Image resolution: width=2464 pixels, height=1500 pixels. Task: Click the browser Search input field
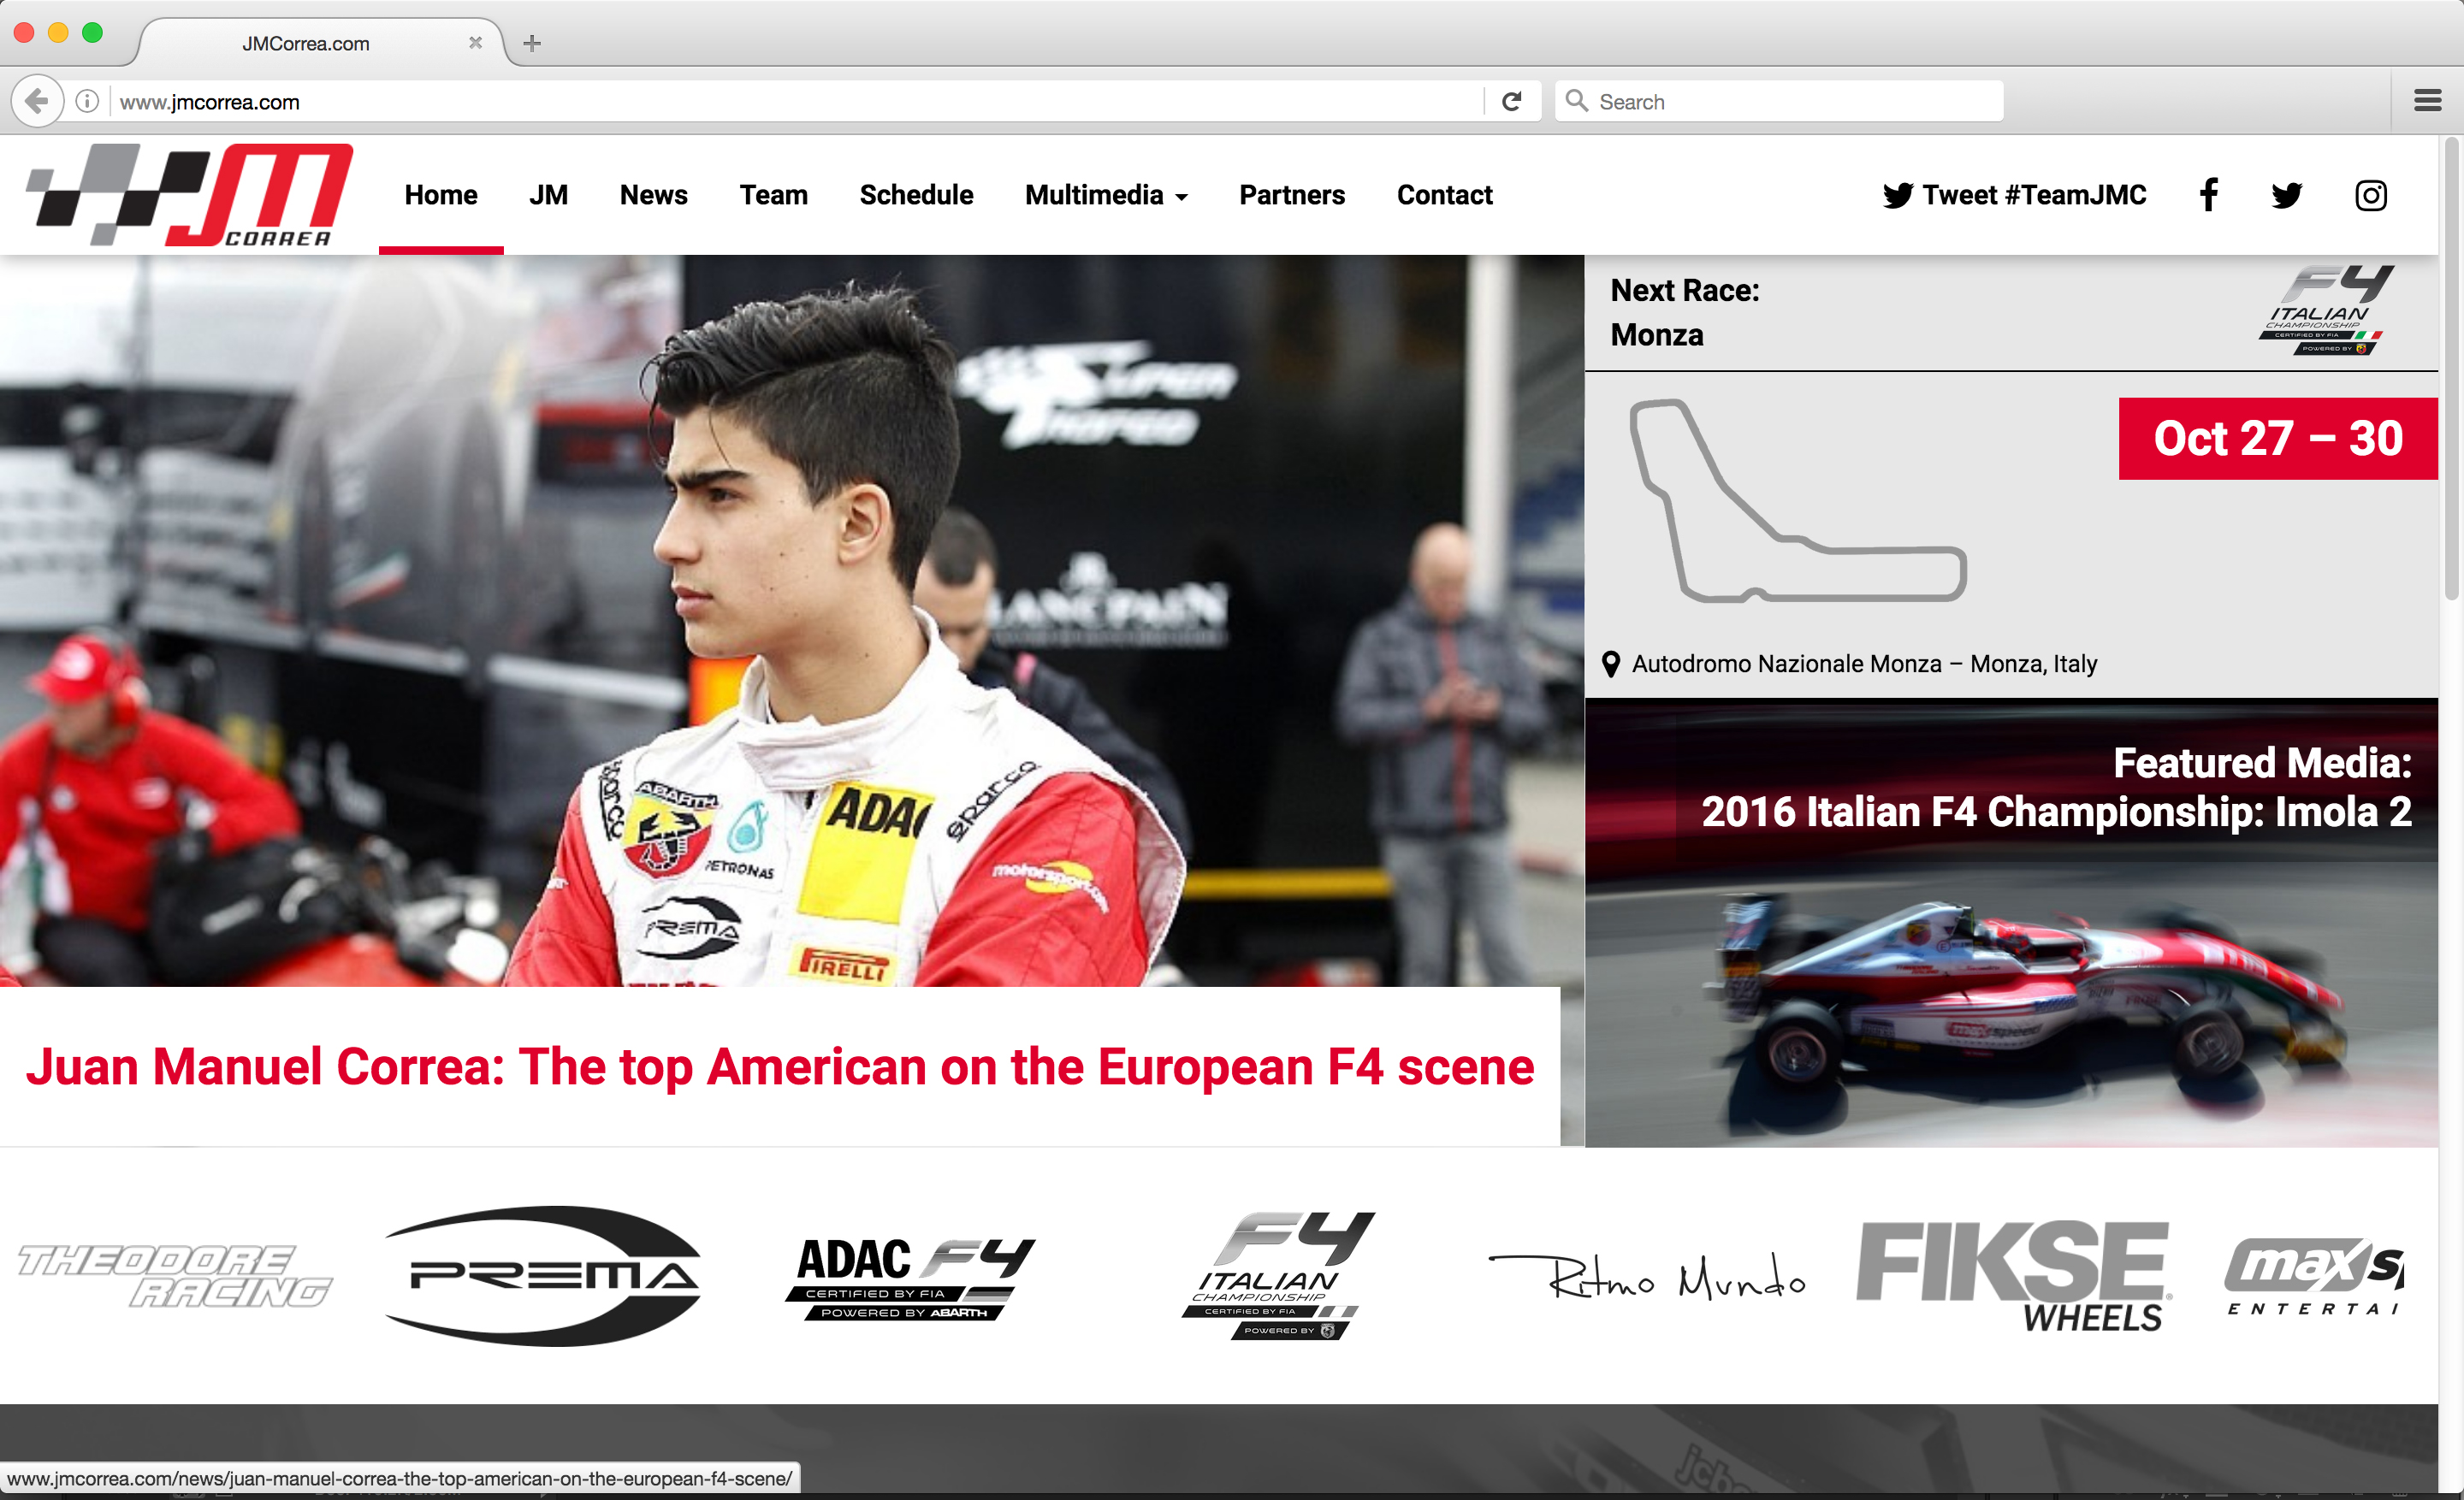(x=1778, y=101)
